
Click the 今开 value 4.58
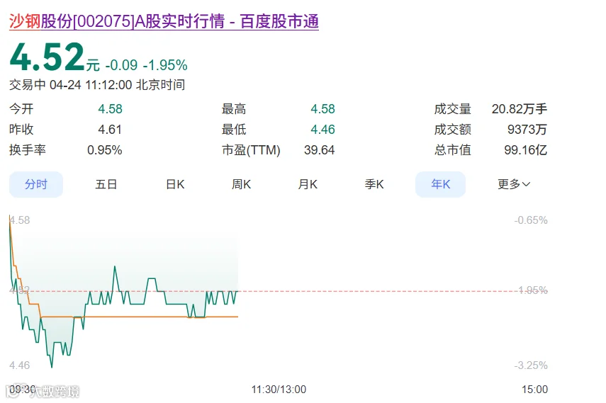[110, 109]
